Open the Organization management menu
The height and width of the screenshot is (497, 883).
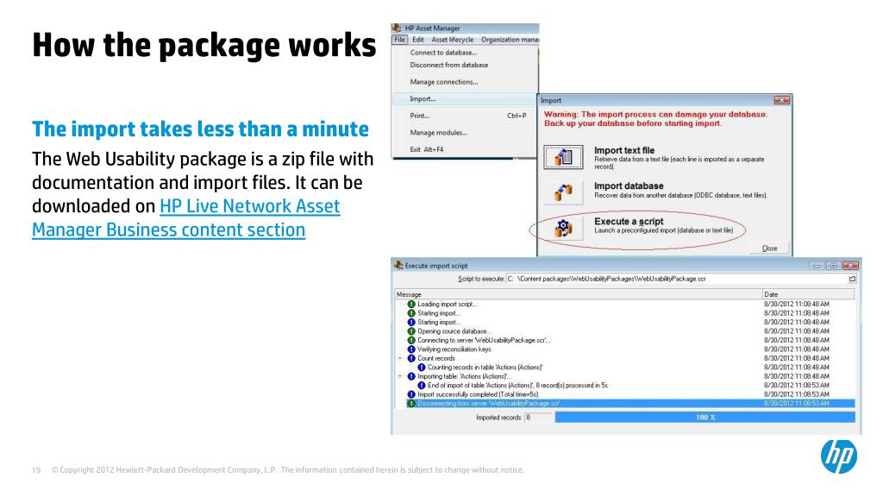(x=510, y=40)
